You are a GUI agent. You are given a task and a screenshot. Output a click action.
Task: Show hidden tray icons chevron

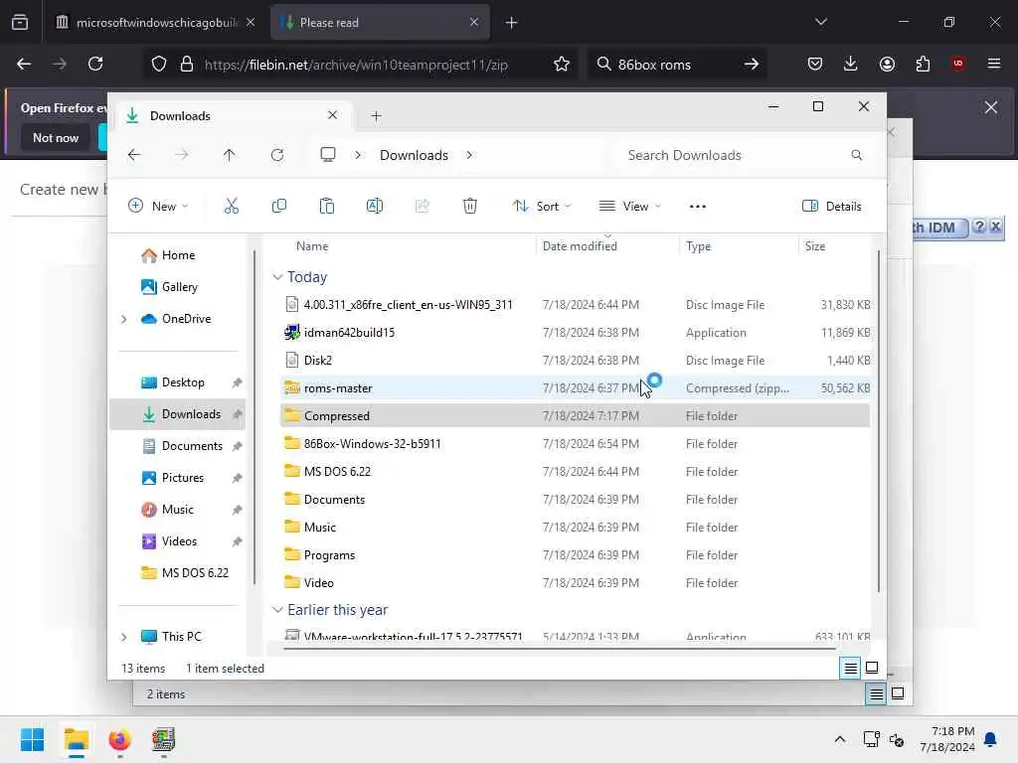click(839, 739)
